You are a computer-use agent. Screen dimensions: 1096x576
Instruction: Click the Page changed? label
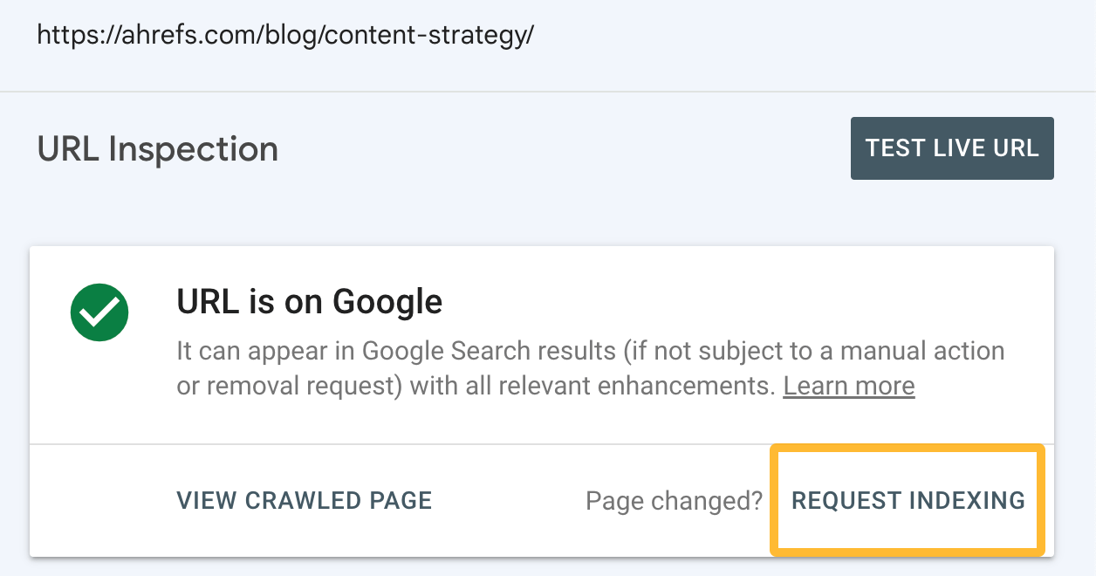pyautogui.click(x=673, y=500)
